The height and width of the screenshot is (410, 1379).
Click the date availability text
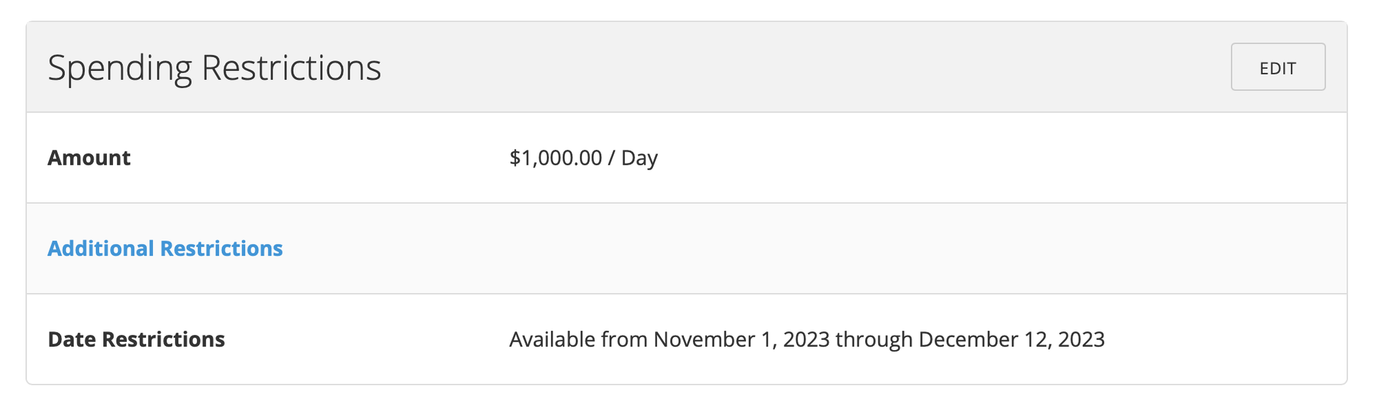pyautogui.click(x=807, y=339)
